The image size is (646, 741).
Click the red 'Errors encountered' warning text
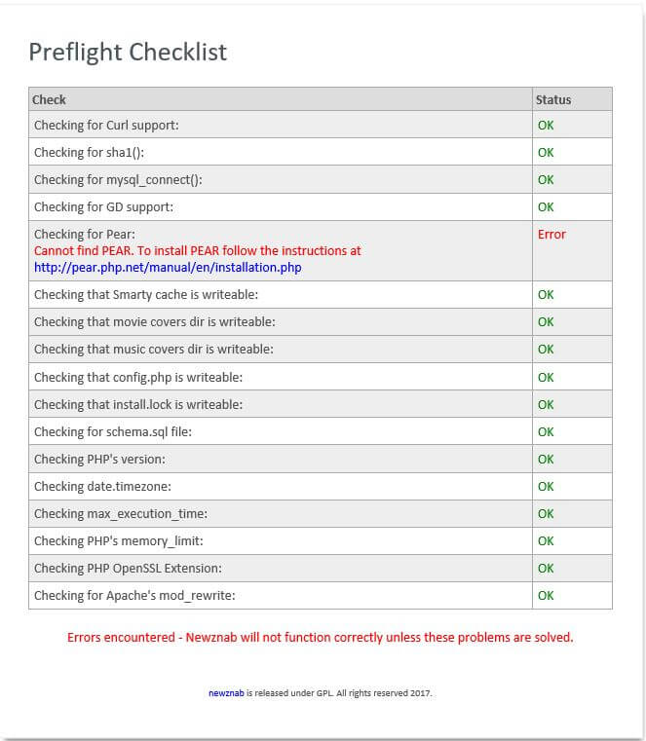(x=320, y=638)
